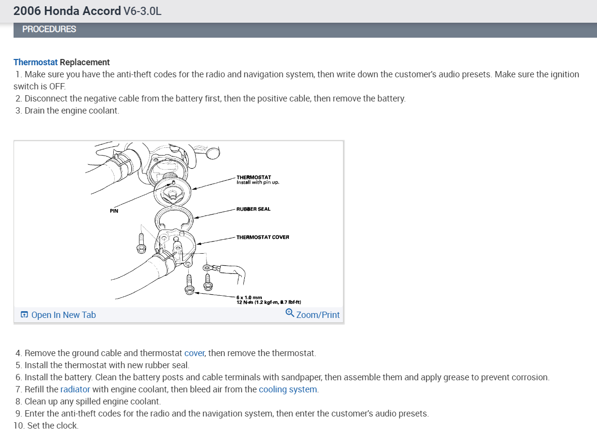The width and height of the screenshot is (597, 431).
Task: Follow the cover link in step 4
Action: tap(194, 353)
